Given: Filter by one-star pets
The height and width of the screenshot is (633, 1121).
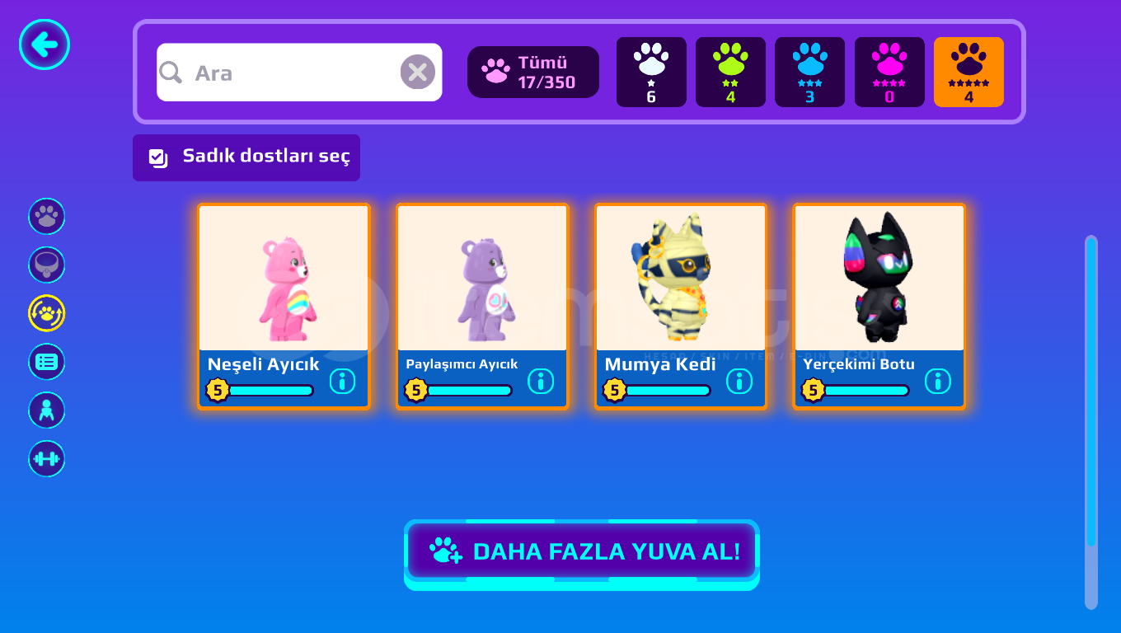Looking at the screenshot, I should [651, 73].
